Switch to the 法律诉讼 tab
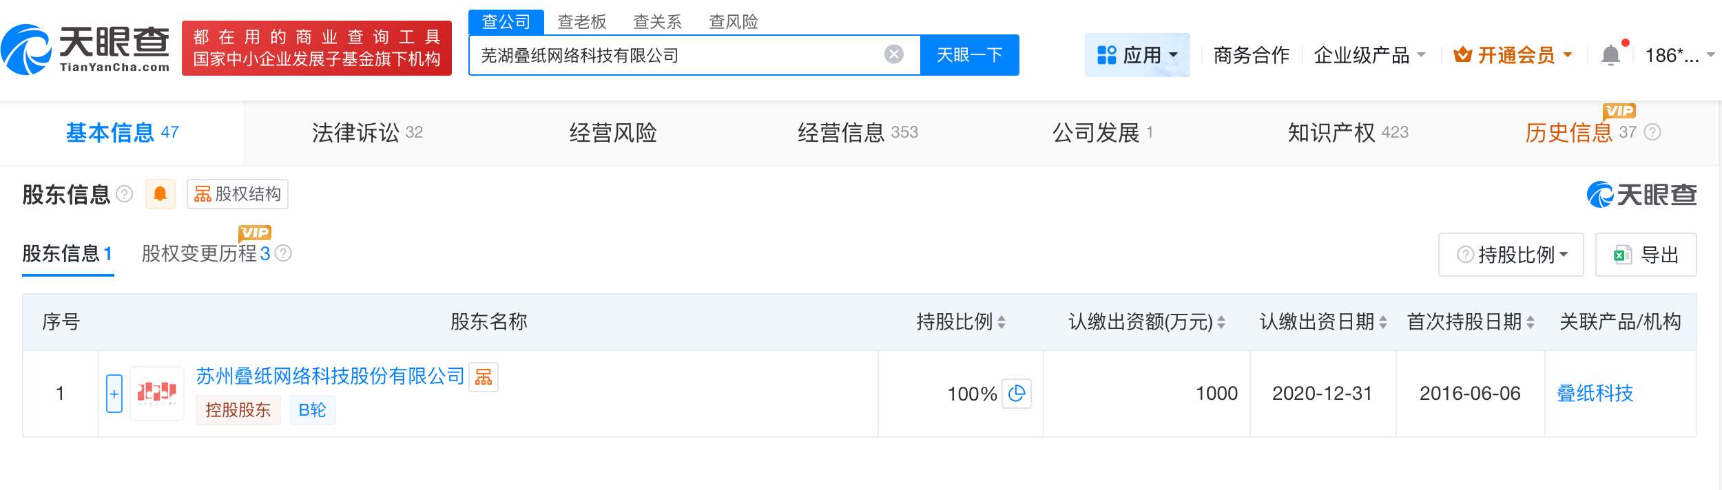 tap(366, 132)
